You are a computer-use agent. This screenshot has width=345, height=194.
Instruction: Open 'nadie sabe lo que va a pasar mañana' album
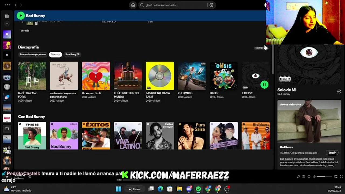(64, 76)
